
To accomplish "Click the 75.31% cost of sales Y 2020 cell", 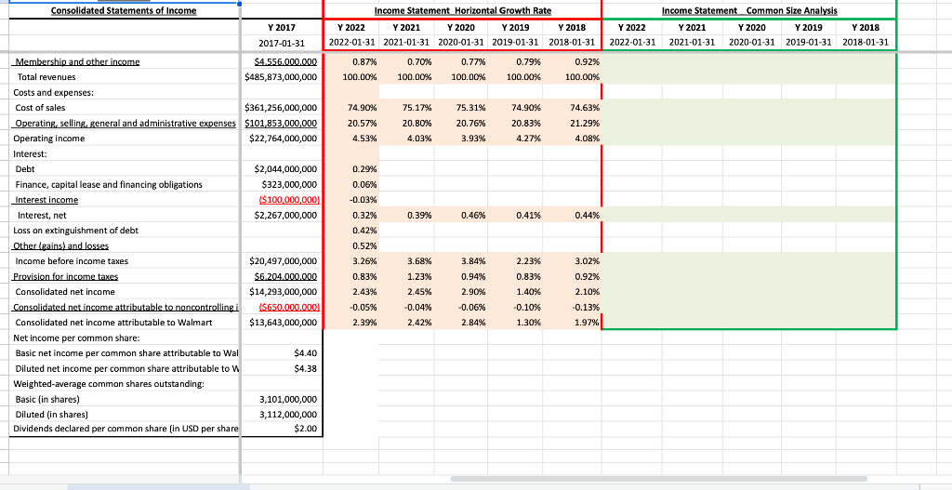I will 461,108.
